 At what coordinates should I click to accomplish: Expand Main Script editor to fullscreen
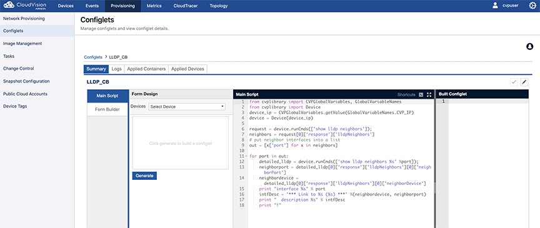pyautogui.click(x=429, y=94)
